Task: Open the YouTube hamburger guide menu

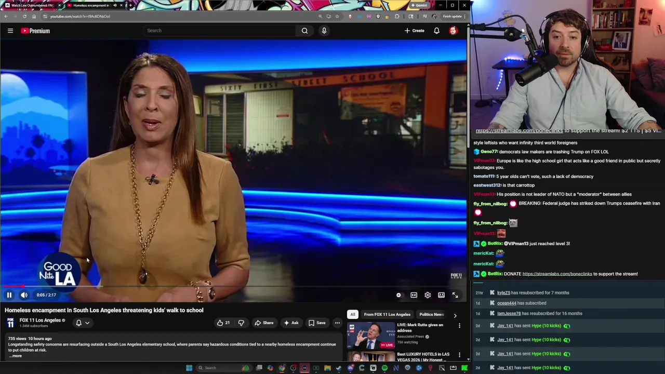Action: 10,31
